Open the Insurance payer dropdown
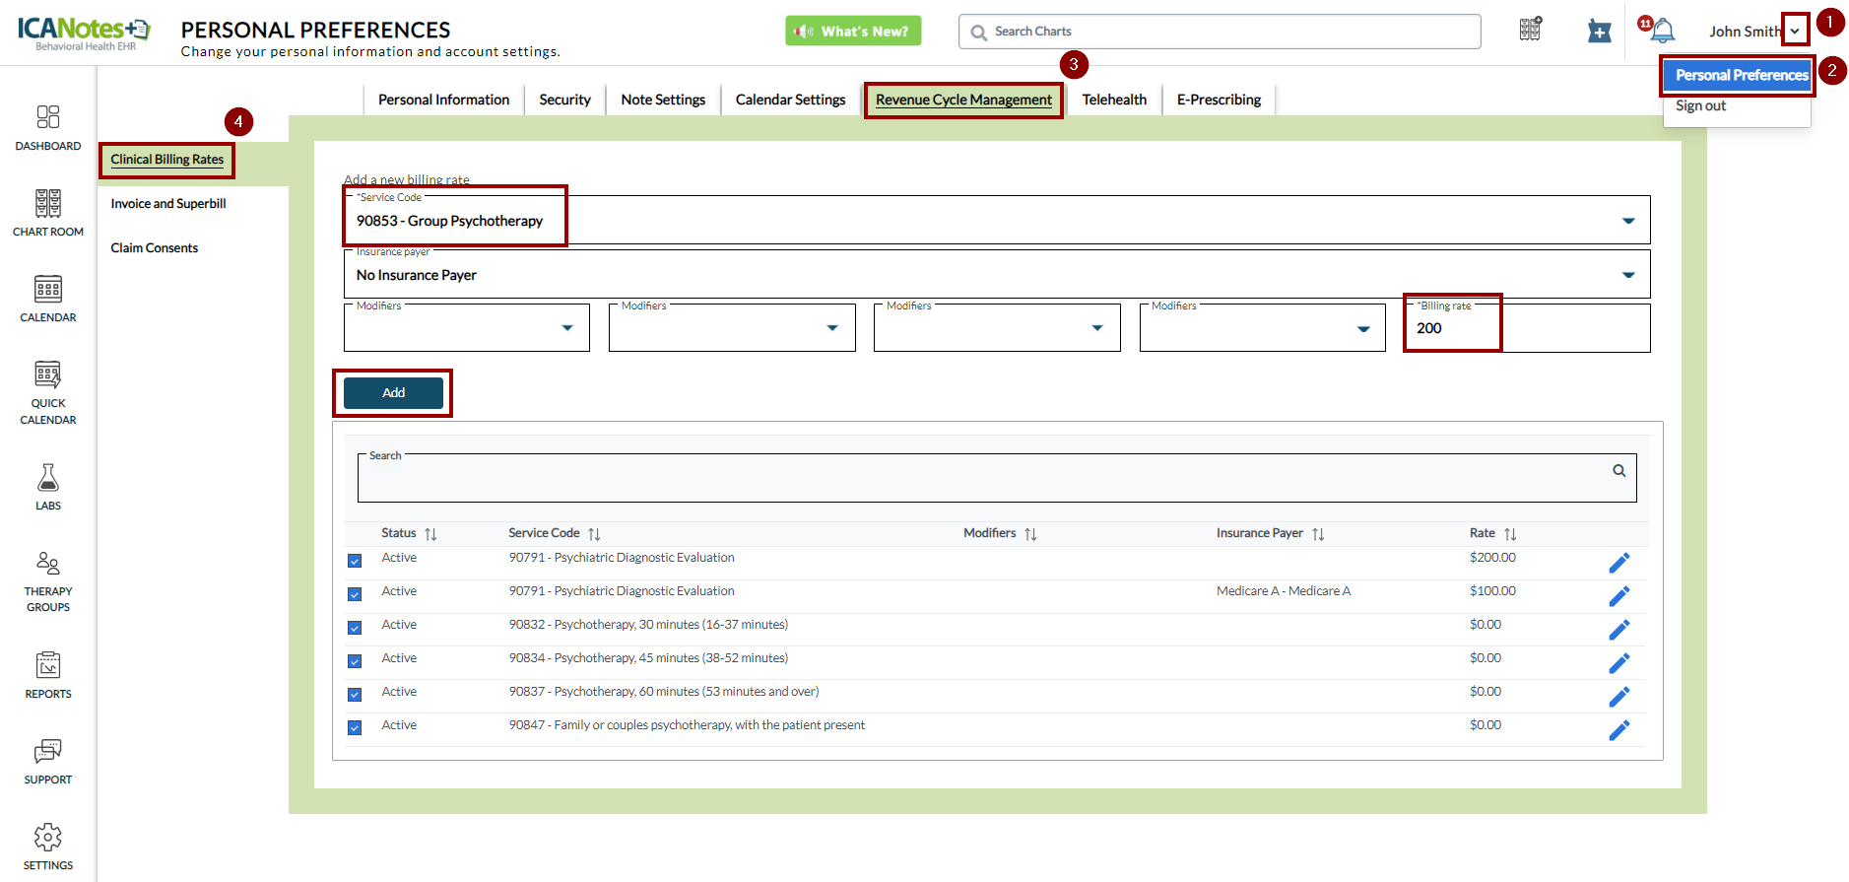Screen dimensions: 1849x882 tap(1627, 275)
